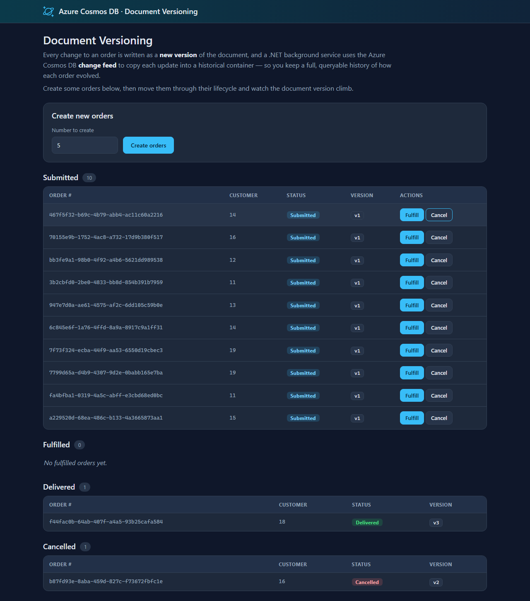The image size is (530, 601).
Task: Cancel order a229520d-68ea-486c-b133-4a3665873aa1
Action: [x=439, y=418]
